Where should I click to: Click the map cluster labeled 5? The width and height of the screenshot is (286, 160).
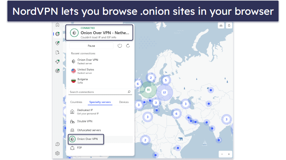click(x=166, y=80)
